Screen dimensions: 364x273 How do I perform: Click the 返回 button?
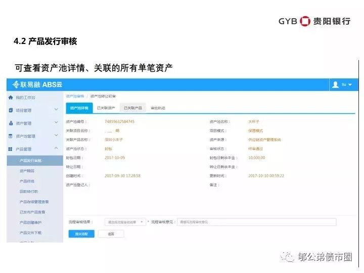[111, 234]
